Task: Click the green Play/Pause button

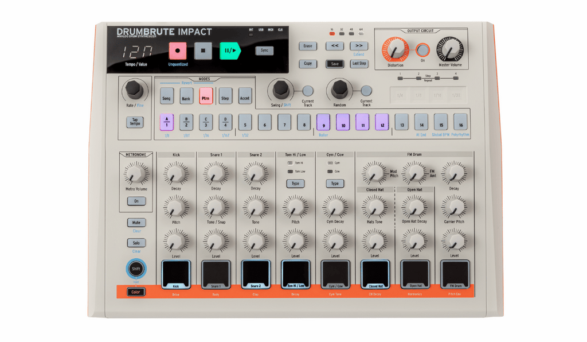Action: click(x=230, y=51)
